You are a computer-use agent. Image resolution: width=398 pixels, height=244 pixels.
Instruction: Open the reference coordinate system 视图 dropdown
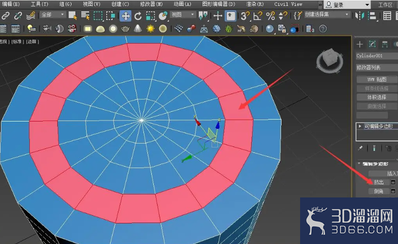tap(183, 15)
